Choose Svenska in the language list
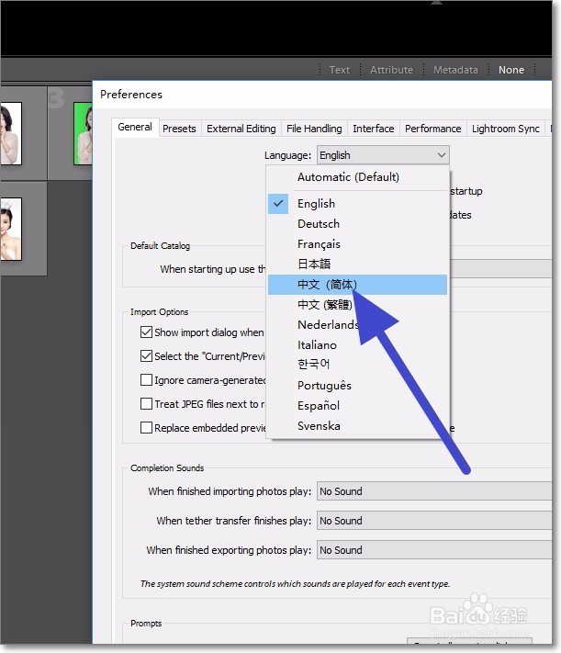This screenshot has height=653, width=561. click(x=357, y=425)
